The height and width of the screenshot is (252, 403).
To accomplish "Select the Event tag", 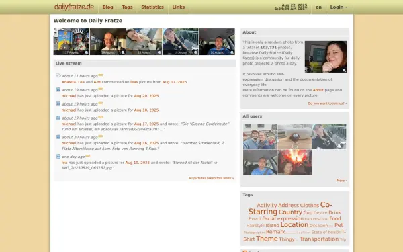I will tap(255, 219).
